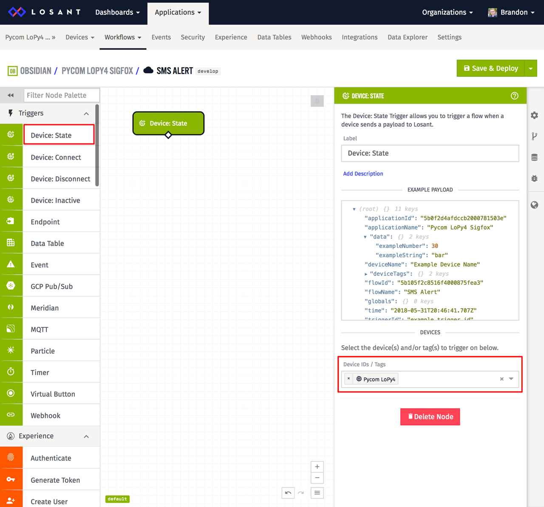The width and height of the screenshot is (544, 507).
Task: Select the Timer trigger icon
Action: 11,372
